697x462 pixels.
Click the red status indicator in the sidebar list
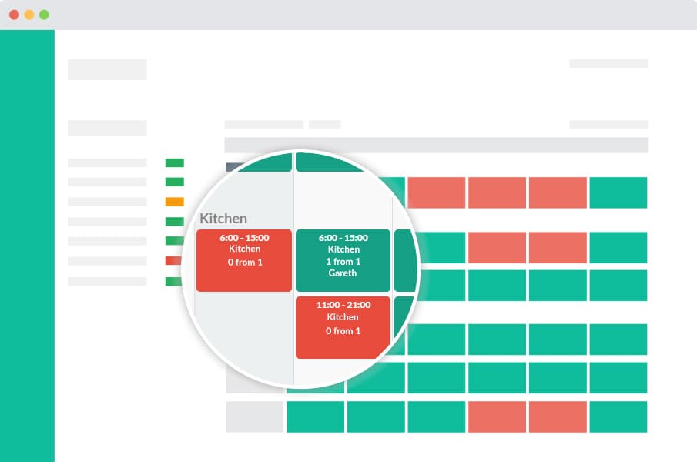coord(173,260)
